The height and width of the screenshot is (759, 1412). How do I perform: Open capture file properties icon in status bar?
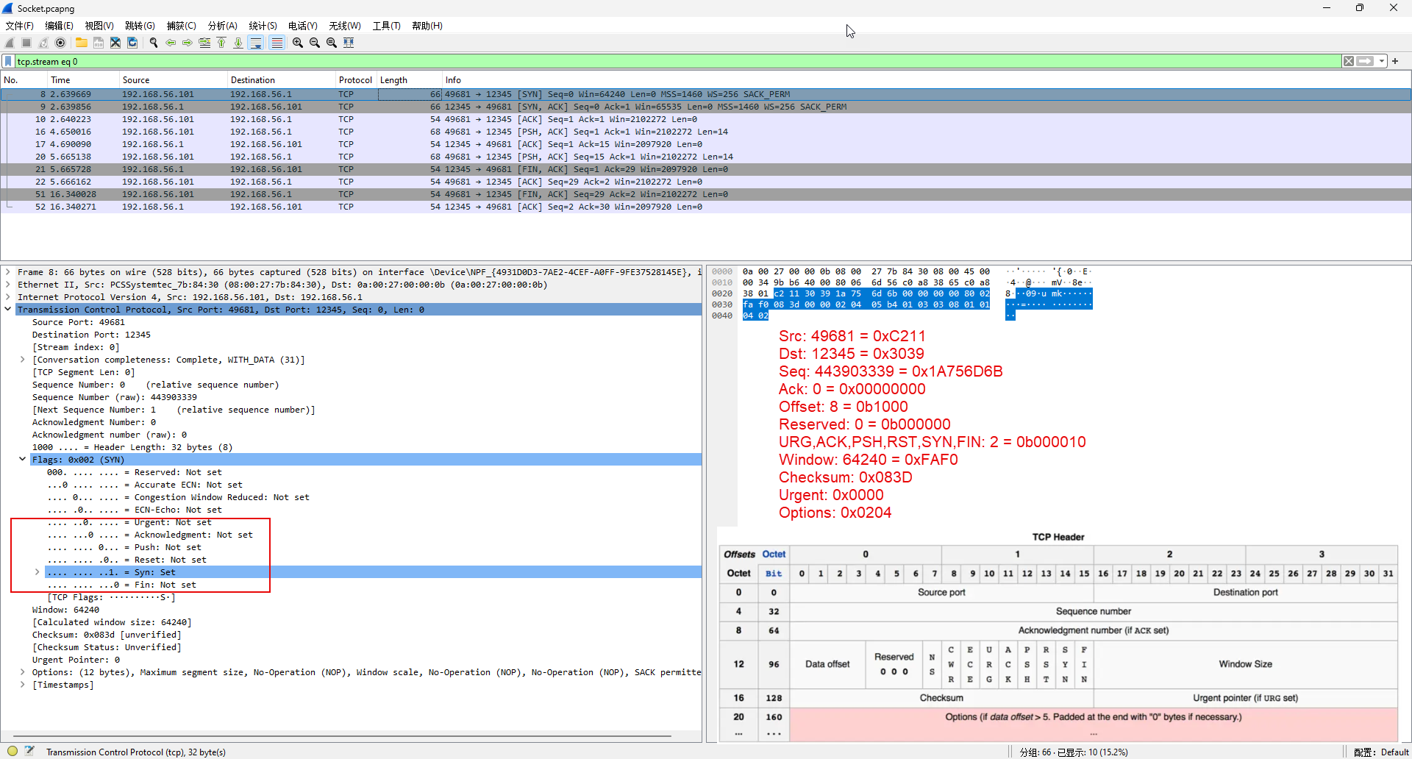[x=29, y=751]
